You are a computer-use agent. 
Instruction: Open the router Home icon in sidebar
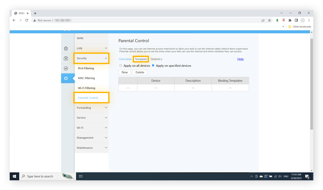pyautogui.click(x=66, y=49)
